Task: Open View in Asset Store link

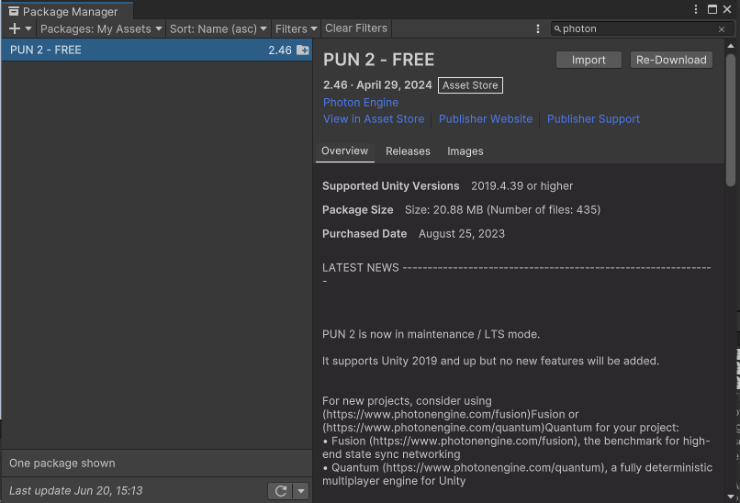Action: click(x=374, y=119)
